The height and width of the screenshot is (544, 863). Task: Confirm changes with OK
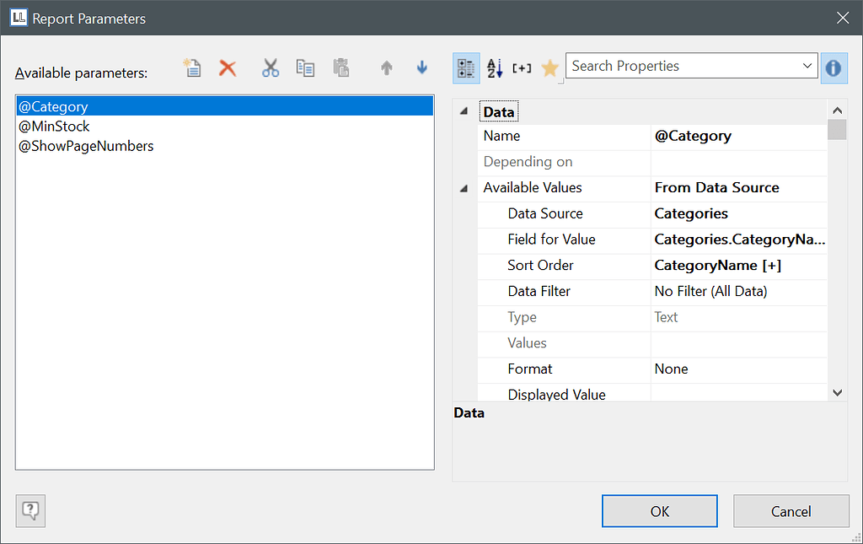pyautogui.click(x=659, y=510)
